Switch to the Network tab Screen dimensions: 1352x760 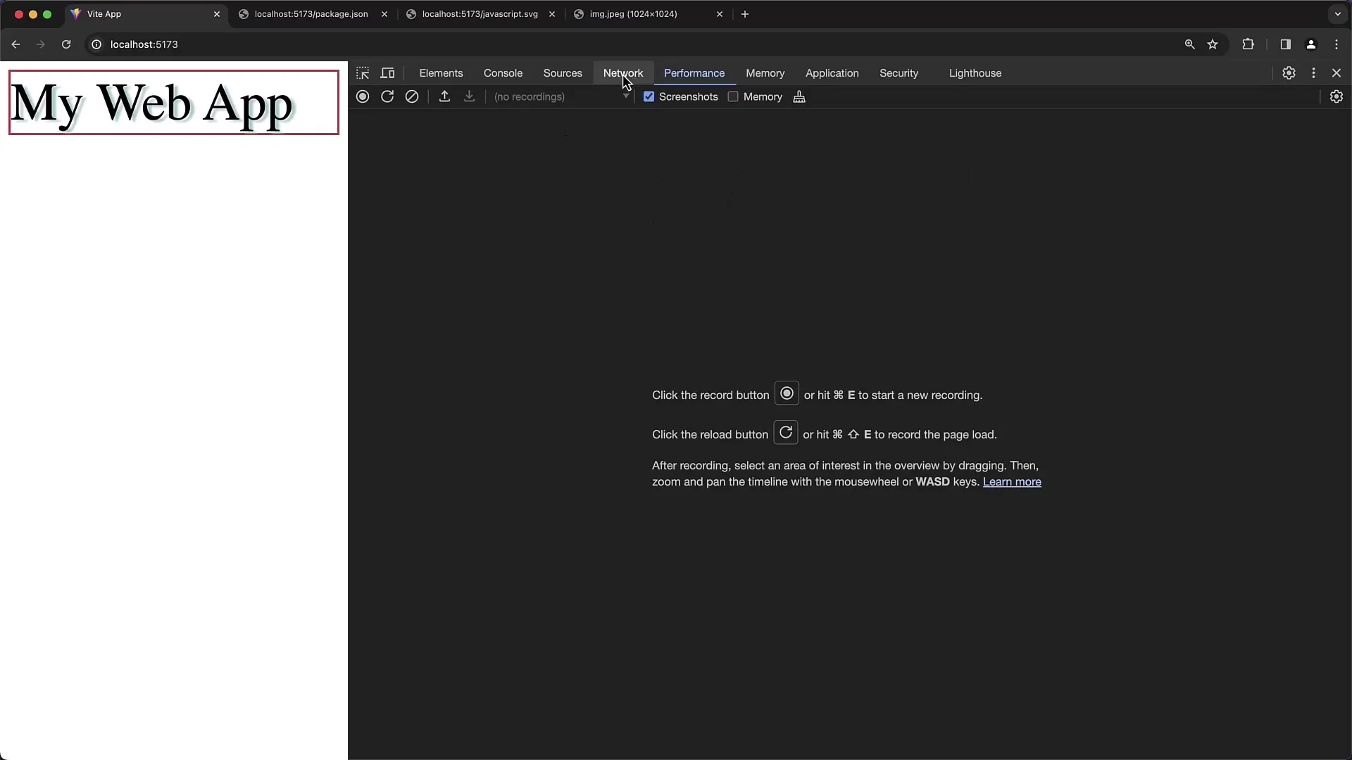click(623, 72)
